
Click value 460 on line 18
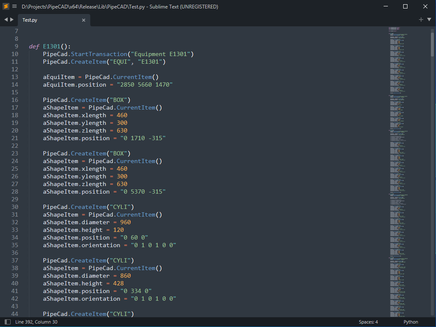(122, 115)
